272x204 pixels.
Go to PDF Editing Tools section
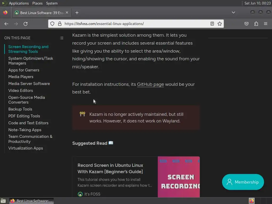click(24, 116)
